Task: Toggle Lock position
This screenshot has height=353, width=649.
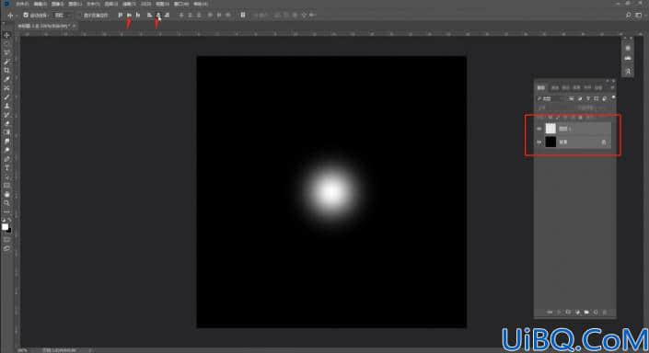Action: [x=565, y=118]
